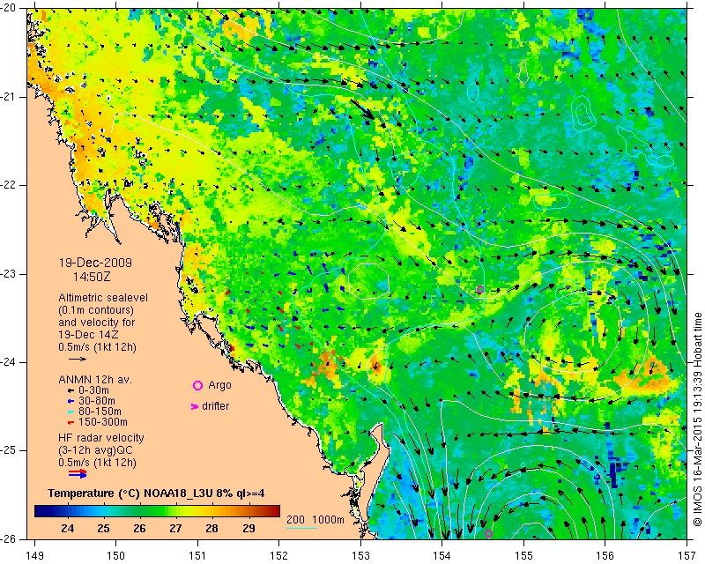Click the '80-150m' depth label
Image resolution: width=705 pixels, height=564 pixels.
pos(100,412)
